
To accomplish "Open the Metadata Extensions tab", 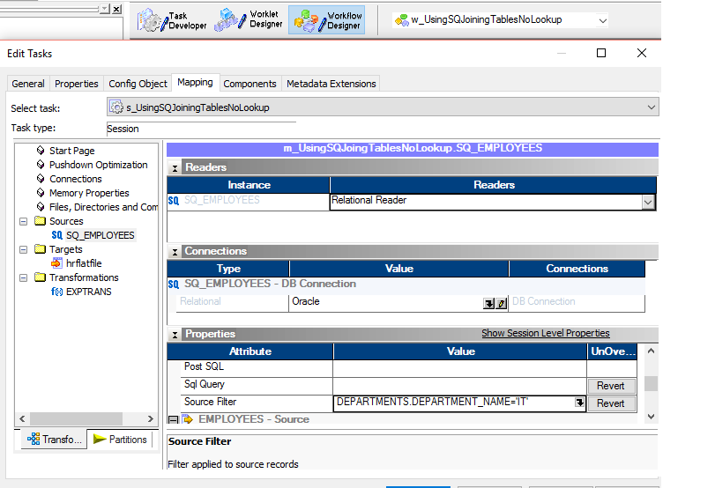I will [331, 84].
